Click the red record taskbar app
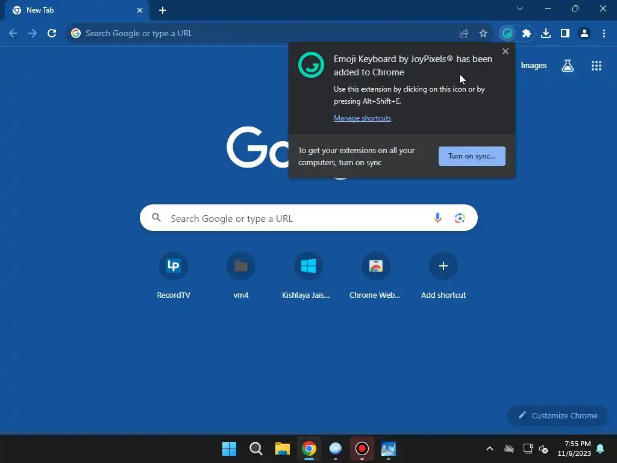Image resolution: width=617 pixels, height=463 pixels. [x=362, y=449]
